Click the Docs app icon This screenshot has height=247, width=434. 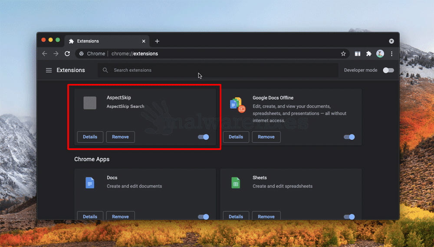pyautogui.click(x=90, y=183)
